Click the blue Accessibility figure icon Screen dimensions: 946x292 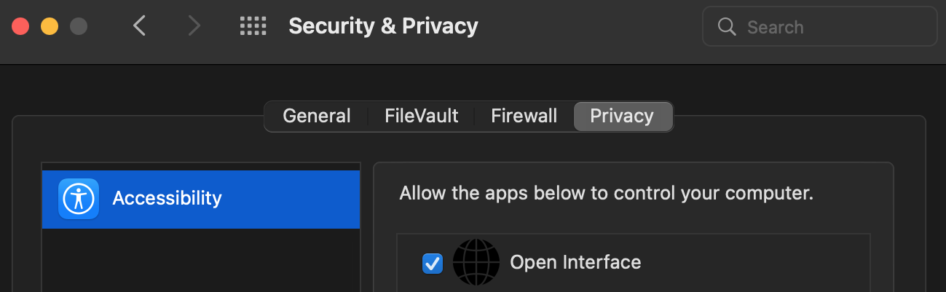coord(79,198)
